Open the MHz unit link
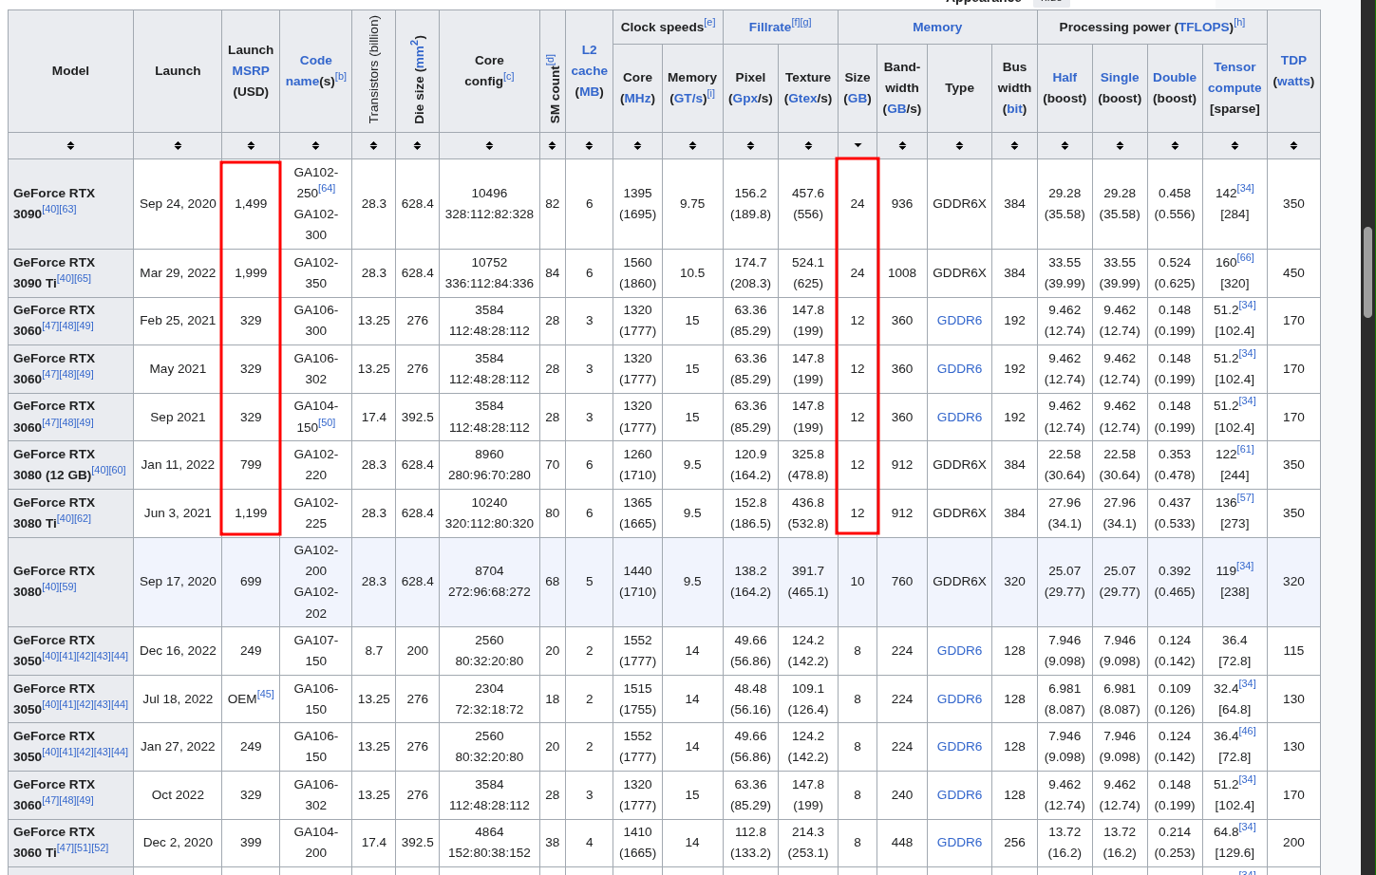1376x875 pixels. 637,99
